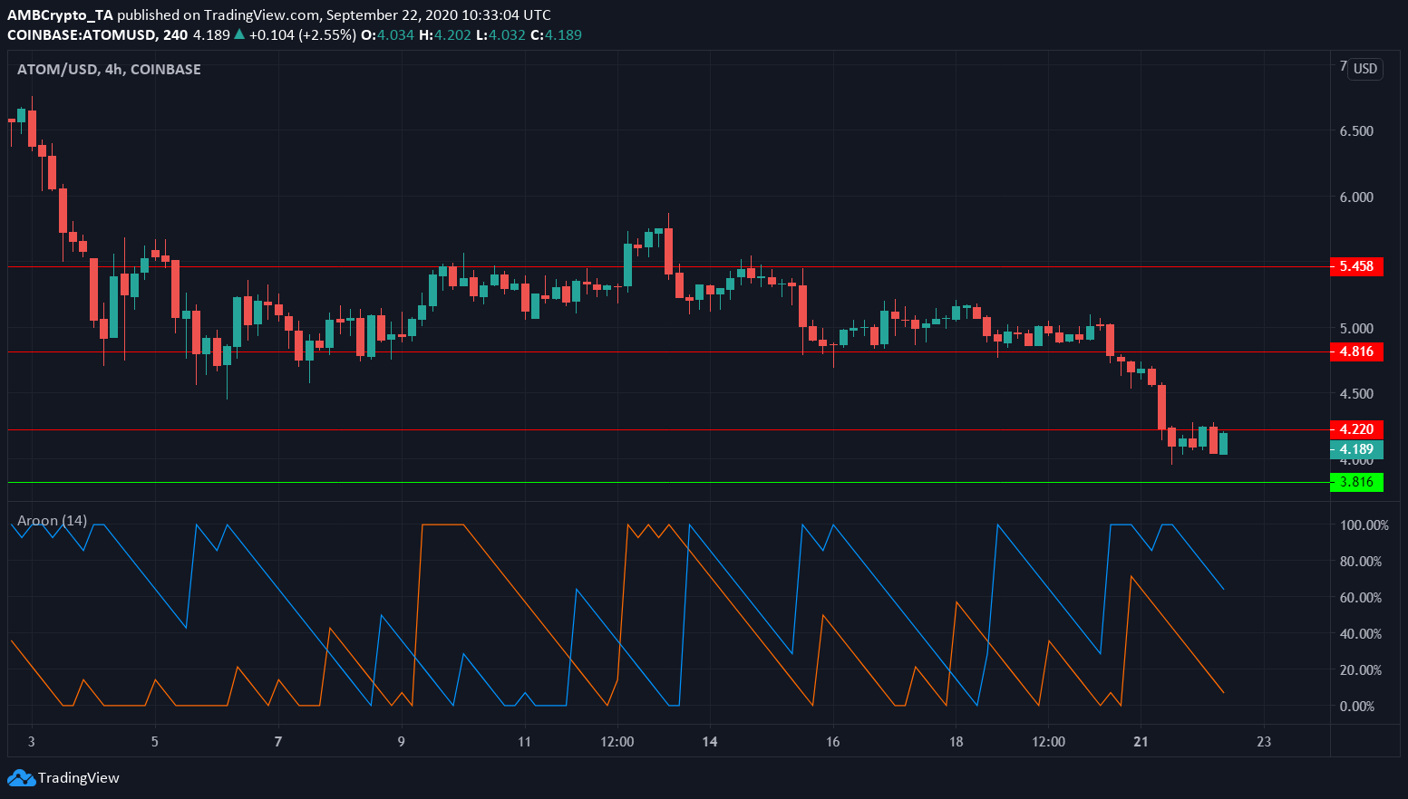Viewport: 1408px width, 799px height.
Task: Click the 20.00% Aroon axis tick
Action: [1361, 670]
